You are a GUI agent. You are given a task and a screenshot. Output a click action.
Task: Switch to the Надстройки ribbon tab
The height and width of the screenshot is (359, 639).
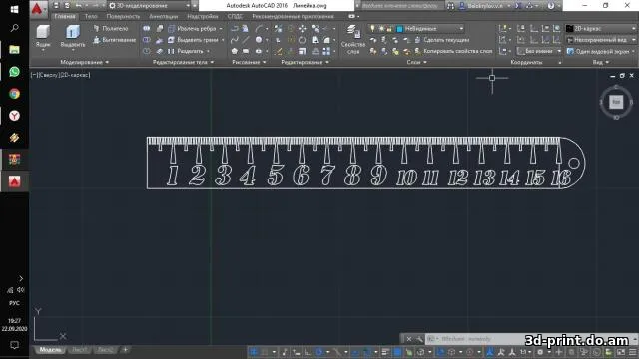tap(202, 16)
